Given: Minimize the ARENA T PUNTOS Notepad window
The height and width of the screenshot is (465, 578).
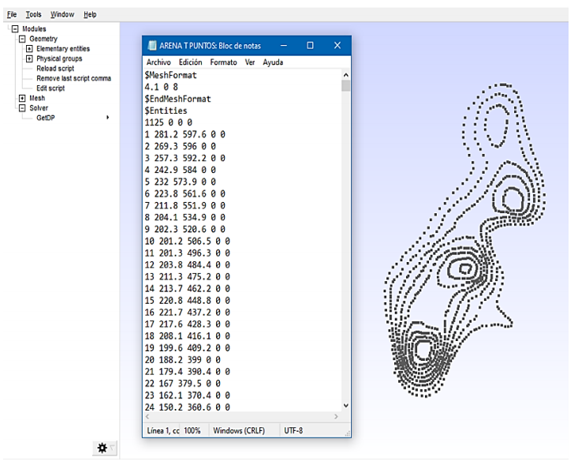Looking at the screenshot, I should click(284, 46).
